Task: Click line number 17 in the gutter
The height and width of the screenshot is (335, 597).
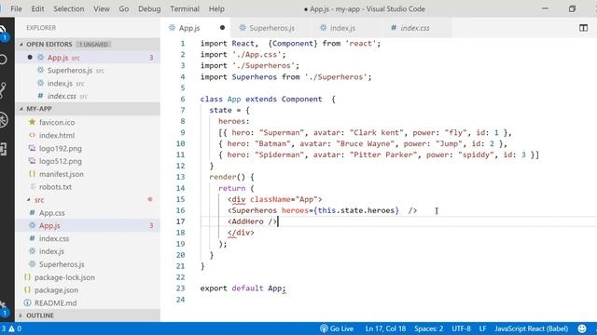Action: click(180, 221)
